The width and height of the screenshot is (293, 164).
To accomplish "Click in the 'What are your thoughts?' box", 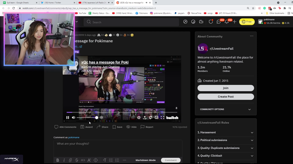I will tap(118, 149).
